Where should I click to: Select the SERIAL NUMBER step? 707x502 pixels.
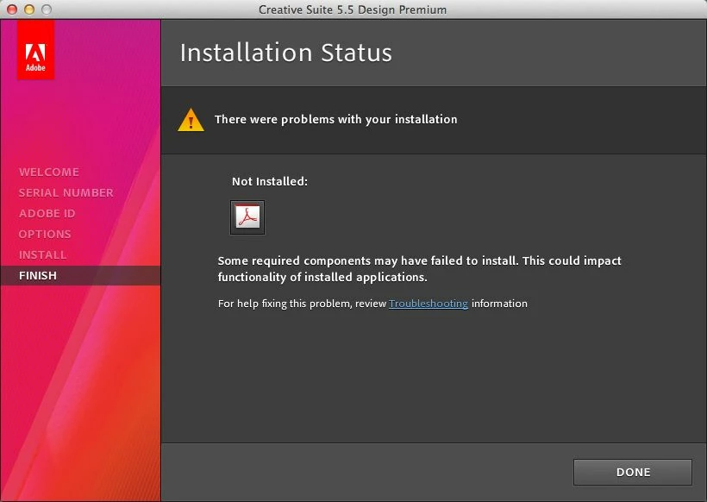(x=66, y=192)
